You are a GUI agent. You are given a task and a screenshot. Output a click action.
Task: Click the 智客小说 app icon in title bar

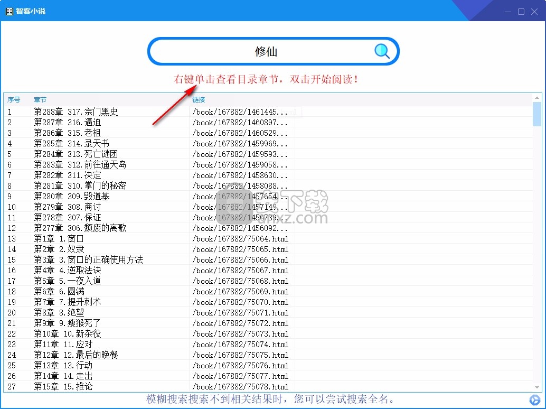[10, 11]
